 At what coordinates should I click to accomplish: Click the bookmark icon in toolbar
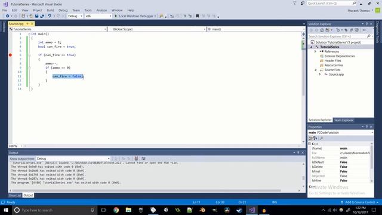pos(198,16)
